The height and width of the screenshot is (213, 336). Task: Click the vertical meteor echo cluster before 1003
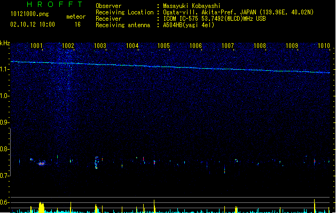point(97,163)
